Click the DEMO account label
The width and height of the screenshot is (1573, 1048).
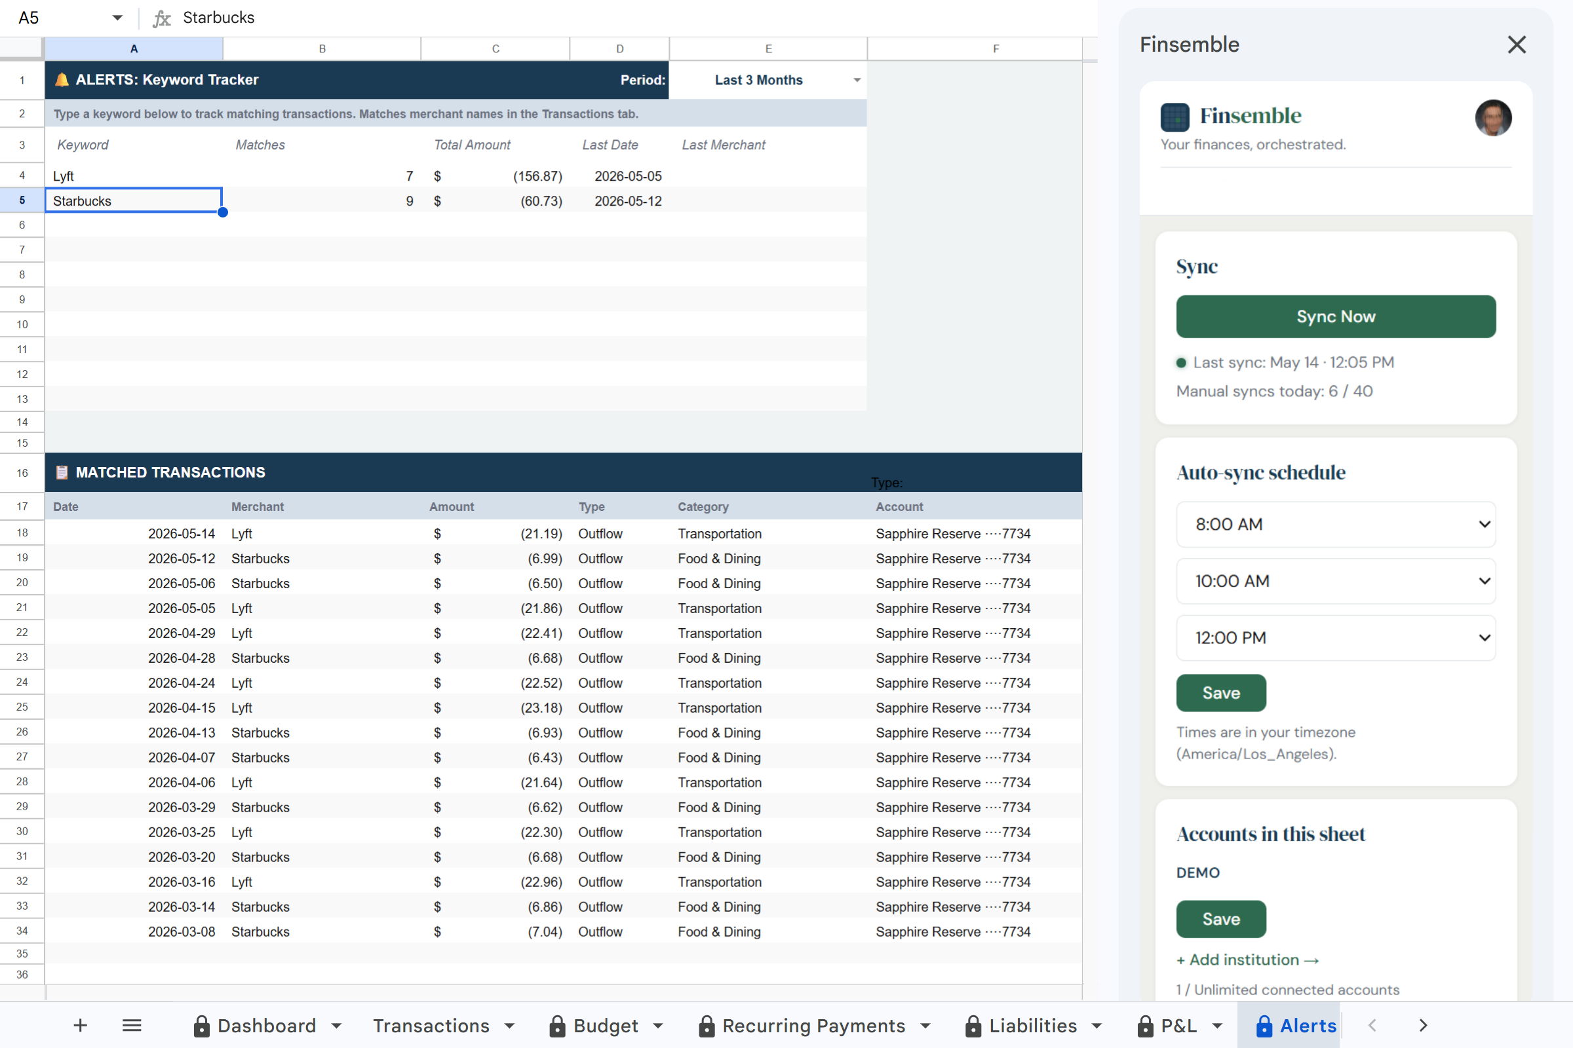[1198, 873]
